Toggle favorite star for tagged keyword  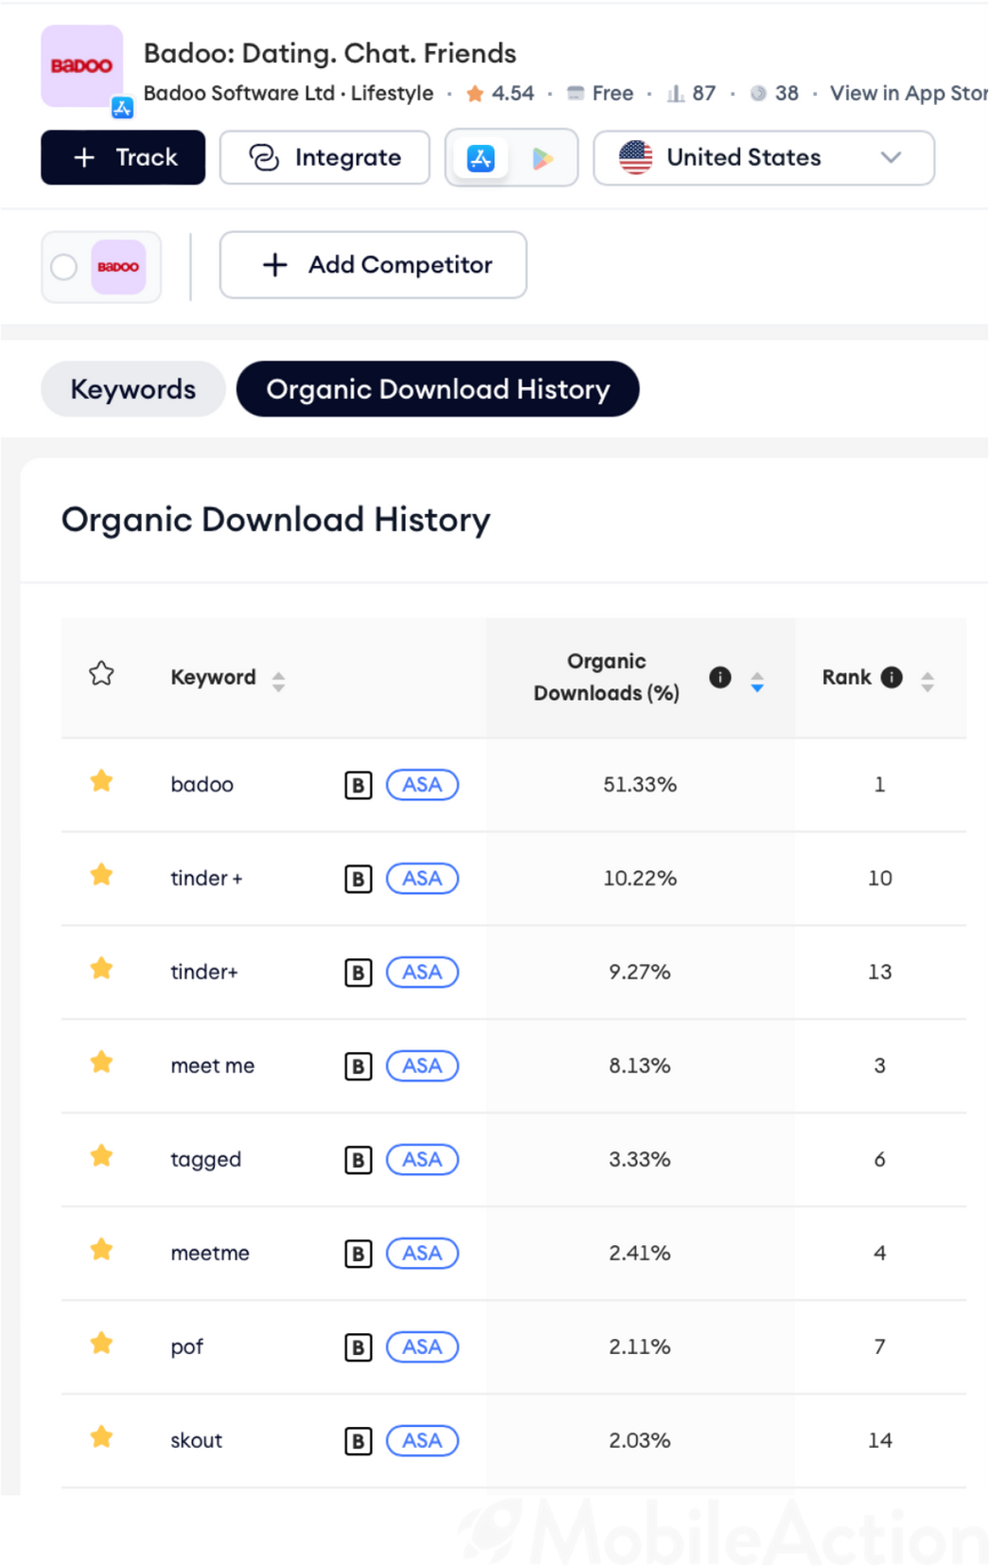point(101,1156)
